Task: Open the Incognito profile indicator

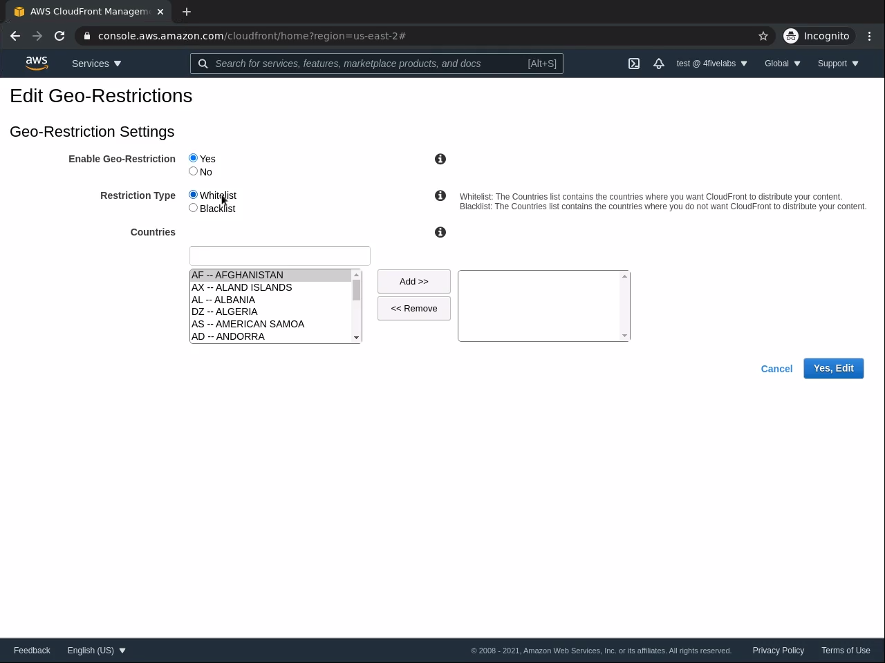Action: coord(817,36)
